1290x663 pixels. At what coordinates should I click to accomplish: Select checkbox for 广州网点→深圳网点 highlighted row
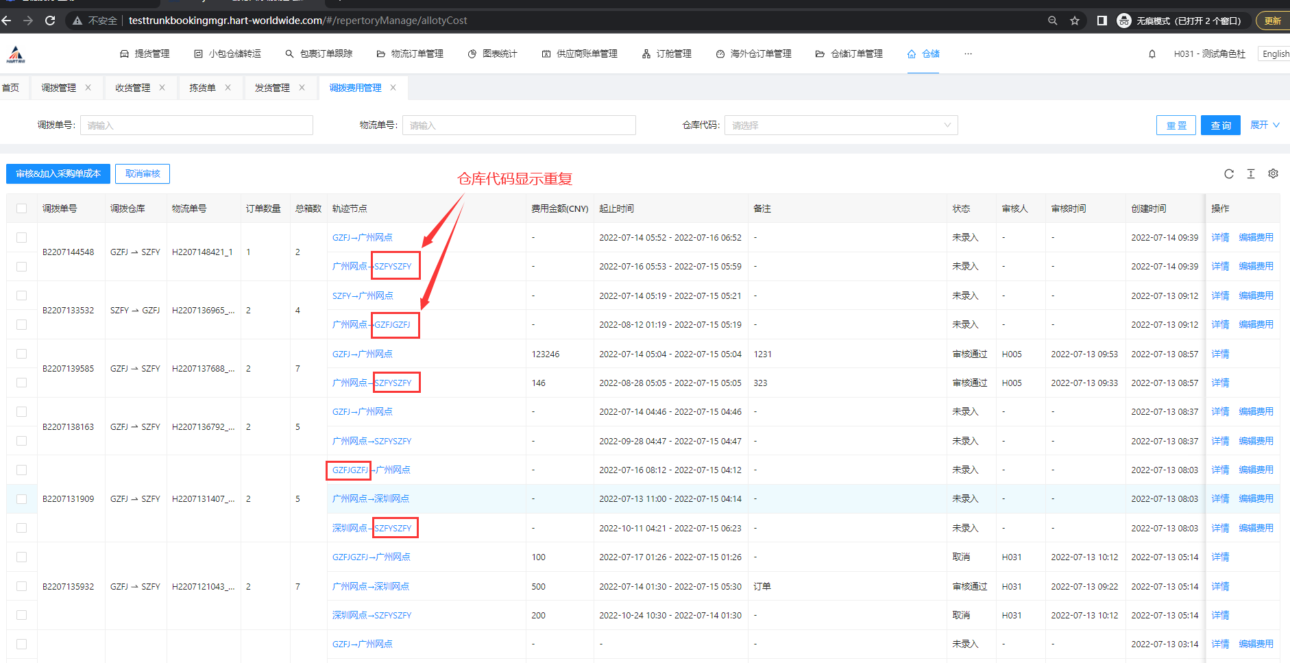(22, 499)
